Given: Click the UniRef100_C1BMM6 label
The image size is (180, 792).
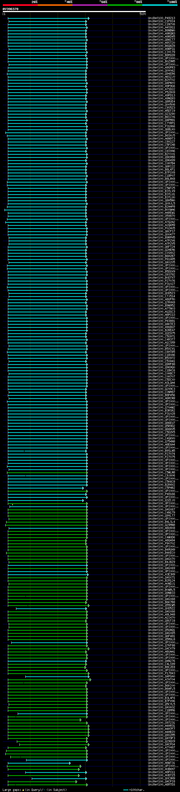Looking at the screenshot, I should coord(161,710).
